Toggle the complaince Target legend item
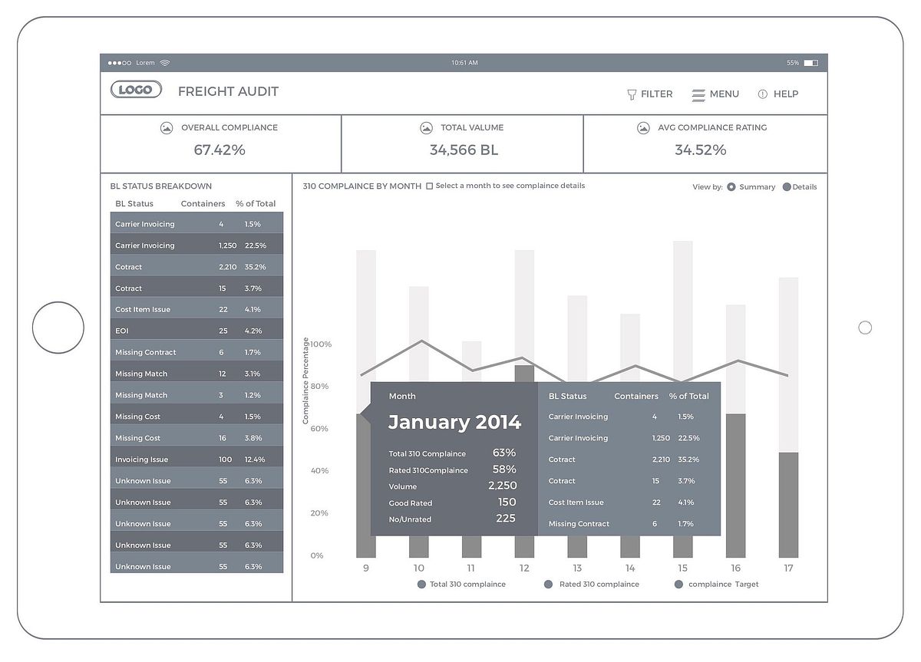The width and height of the screenshot is (921, 662). tap(678, 585)
